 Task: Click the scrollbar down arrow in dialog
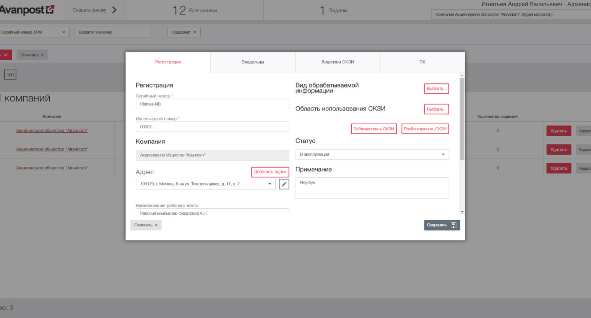point(462,212)
